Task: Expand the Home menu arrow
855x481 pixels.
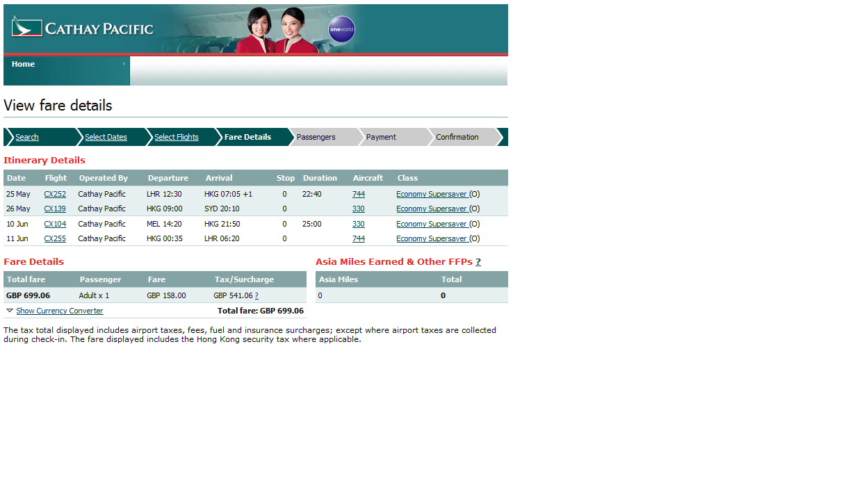Action: (124, 63)
